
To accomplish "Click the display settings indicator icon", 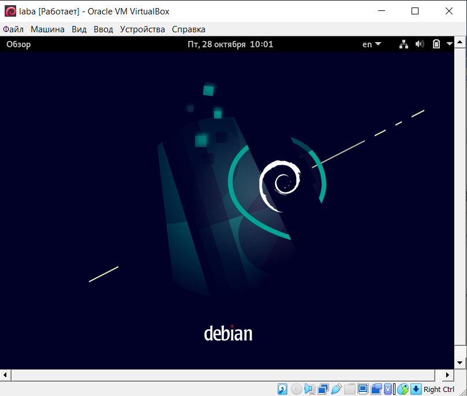I will (x=363, y=389).
